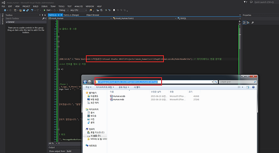Viewport: 279px width, 153px height.
Task: Click the bookmark icon in the toolbar
Action: tap(114, 10)
